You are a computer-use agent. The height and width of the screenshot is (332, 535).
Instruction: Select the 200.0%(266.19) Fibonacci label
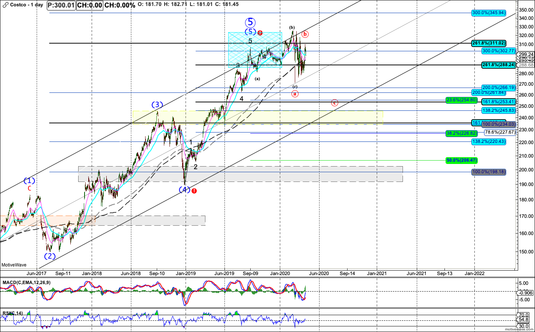click(x=499, y=88)
